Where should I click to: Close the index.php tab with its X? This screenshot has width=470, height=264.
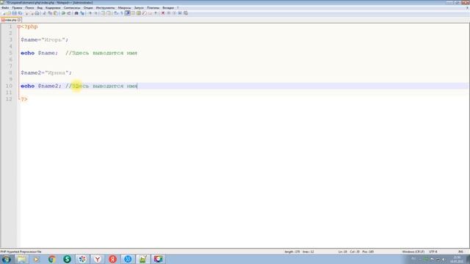pyautogui.click(x=19, y=20)
